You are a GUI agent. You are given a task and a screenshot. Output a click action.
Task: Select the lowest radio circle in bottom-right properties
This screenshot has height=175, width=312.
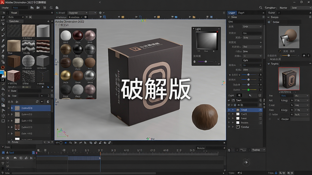(x=270, y=119)
